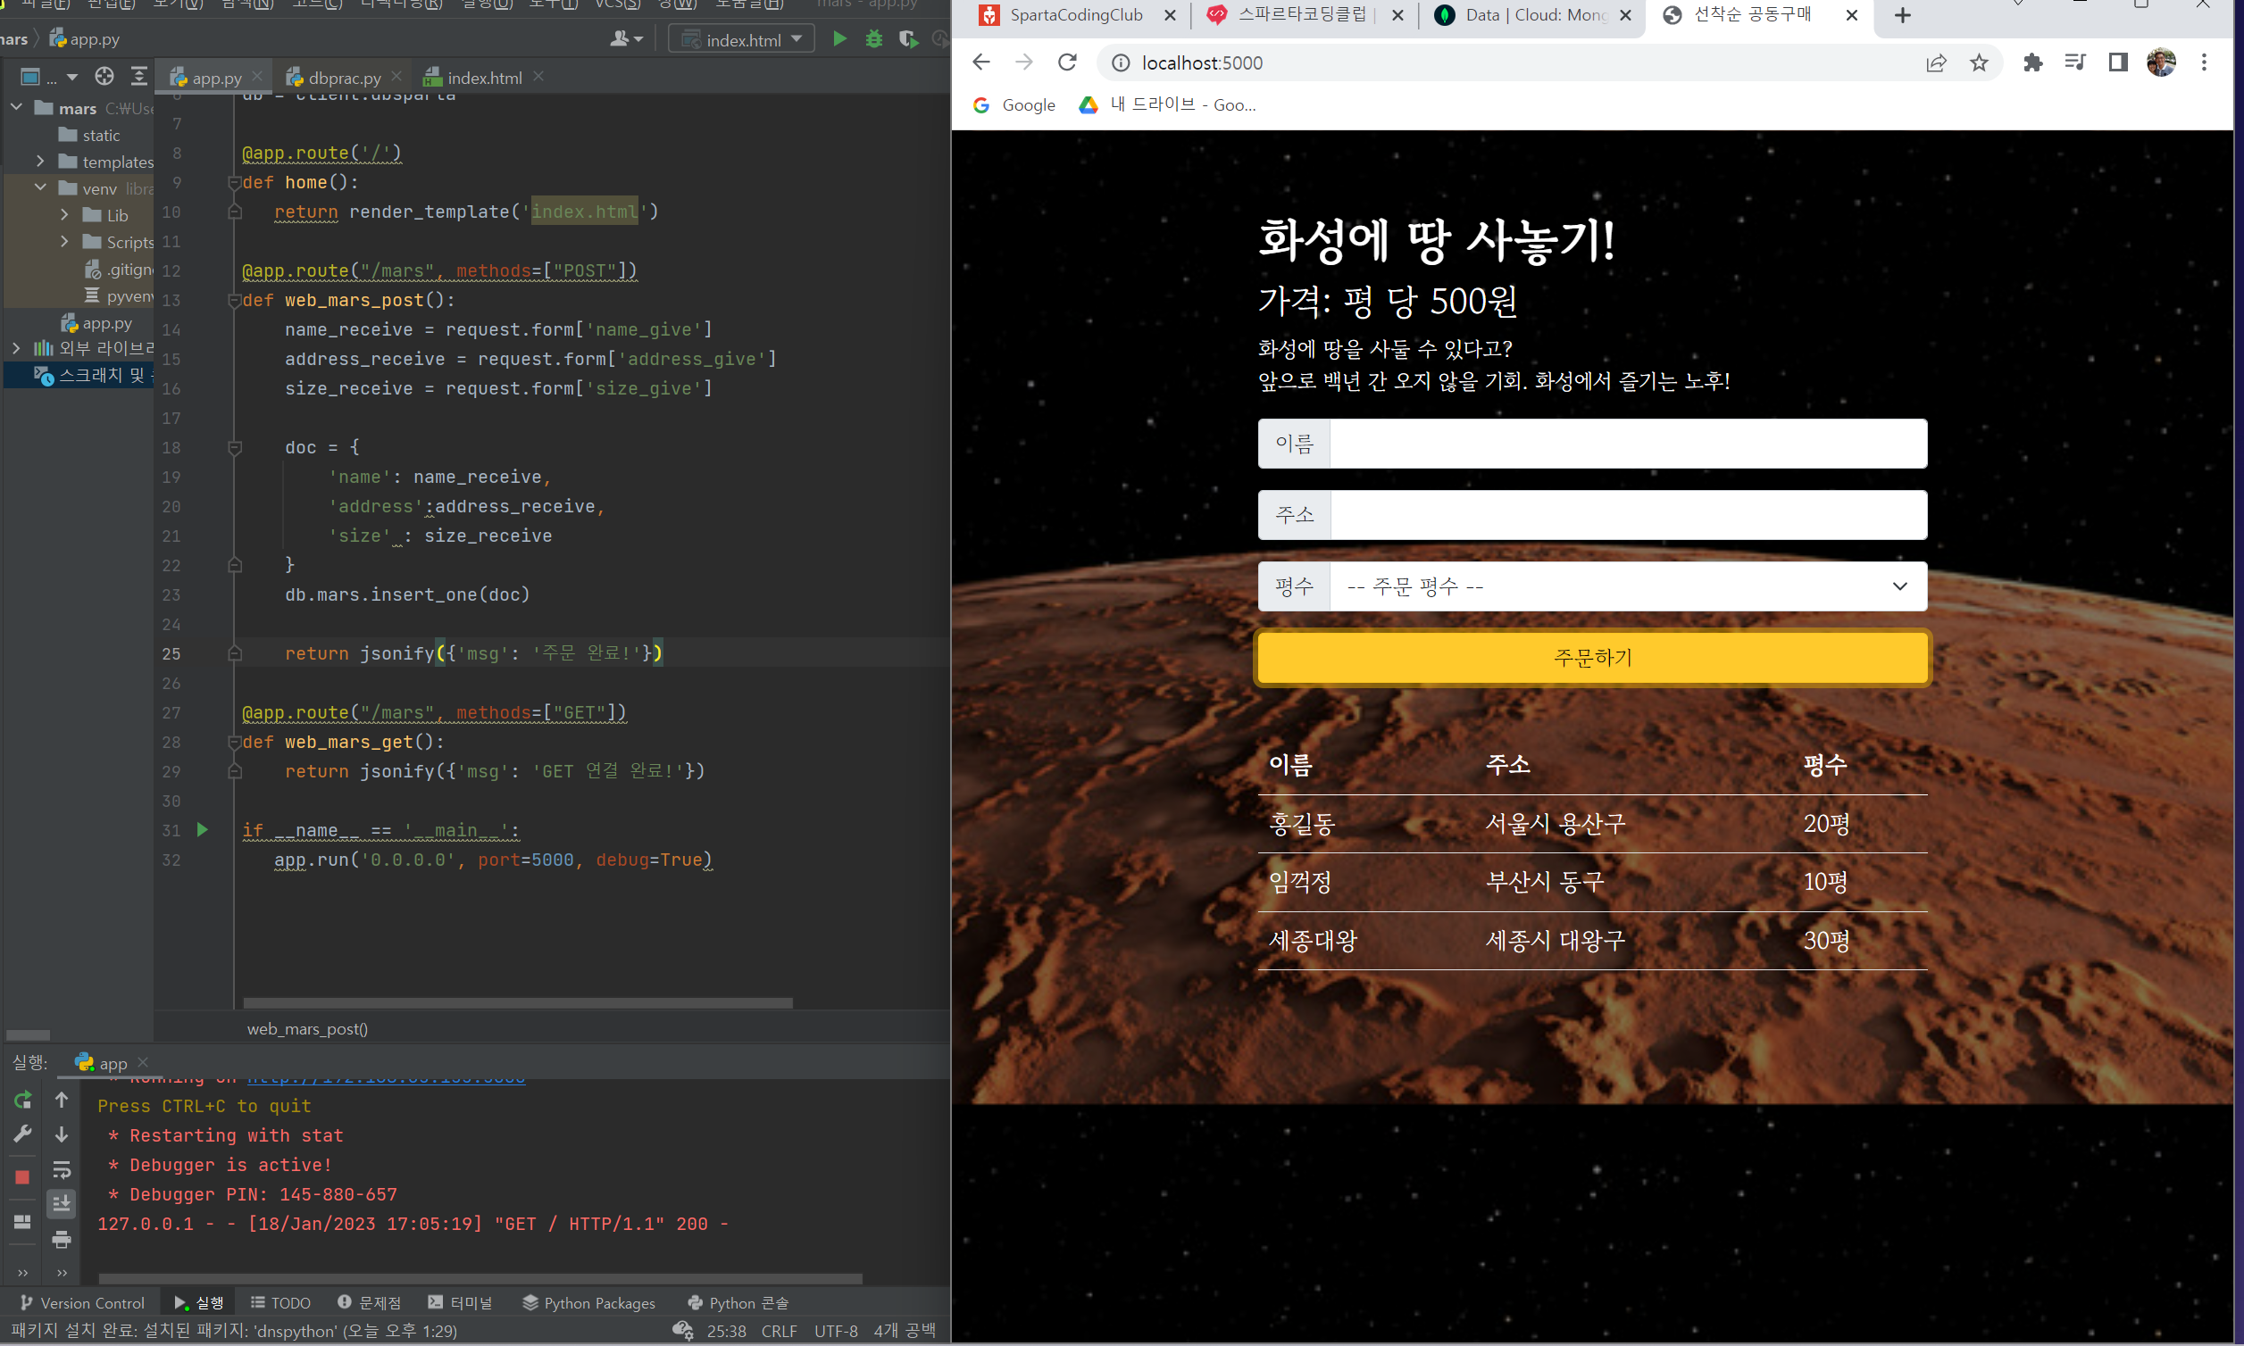Collapse the venv folder
The height and width of the screenshot is (1346, 2244).
[40, 187]
